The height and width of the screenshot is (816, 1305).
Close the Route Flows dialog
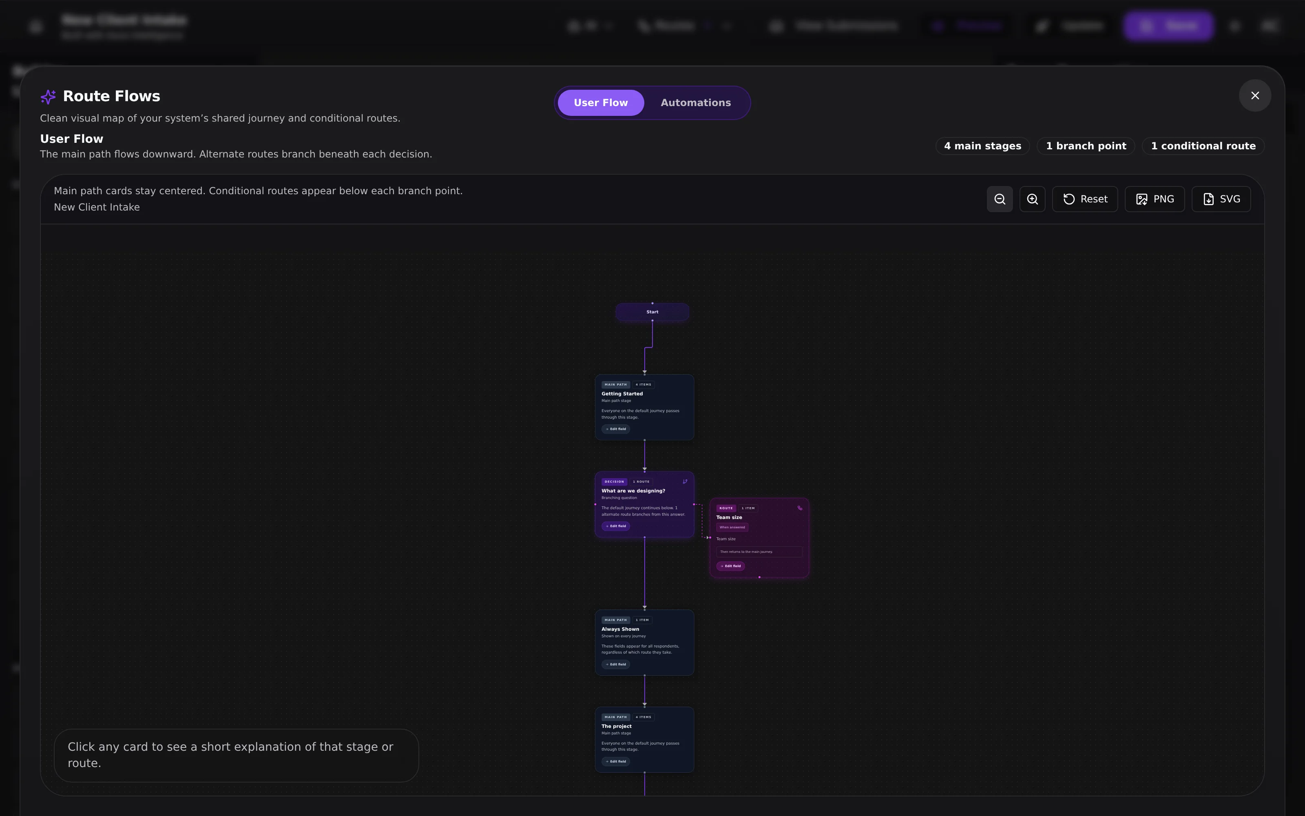click(1255, 95)
